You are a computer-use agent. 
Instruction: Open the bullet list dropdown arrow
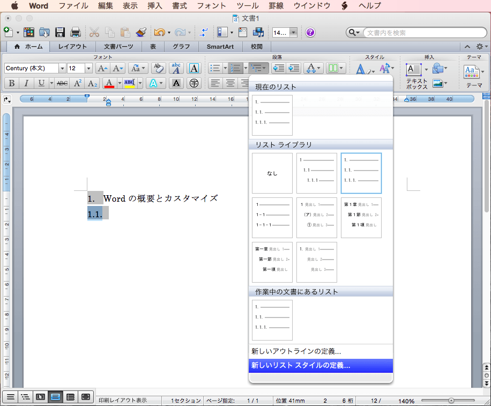225,68
